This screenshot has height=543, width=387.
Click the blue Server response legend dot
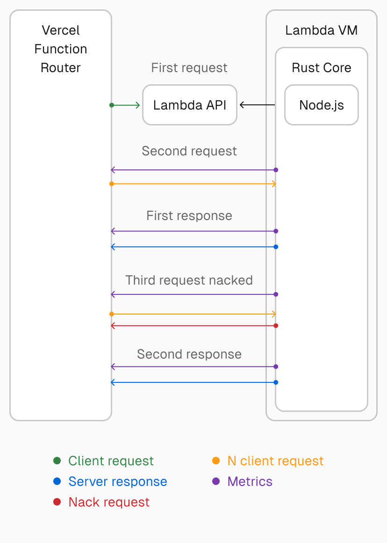(x=57, y=482)
